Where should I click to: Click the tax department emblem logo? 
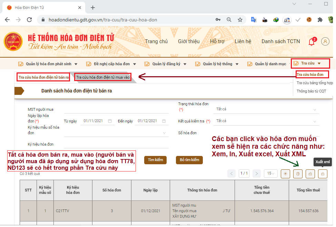click(13, 41)
